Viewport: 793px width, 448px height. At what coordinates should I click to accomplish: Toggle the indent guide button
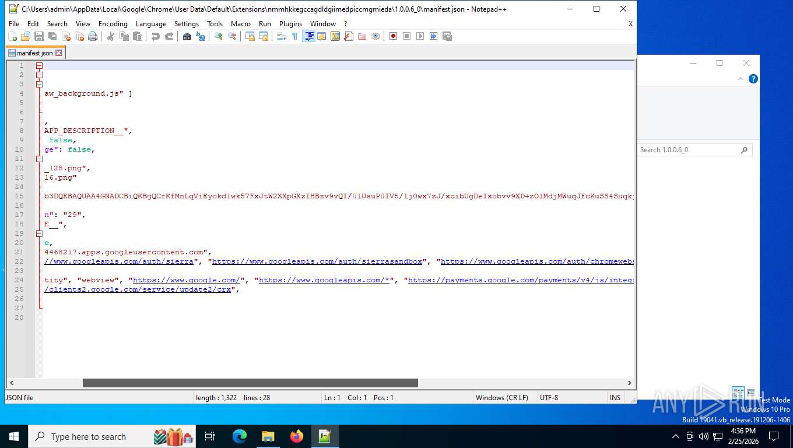[x=308, y=36]
